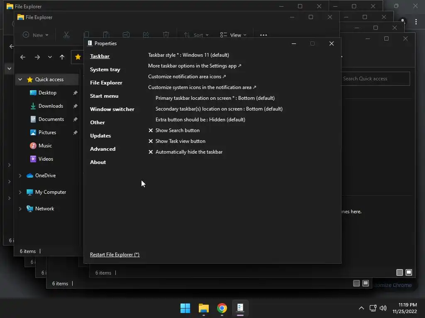
Task: Toggle Automatically hide the taskbar
Action: [186, 152]
